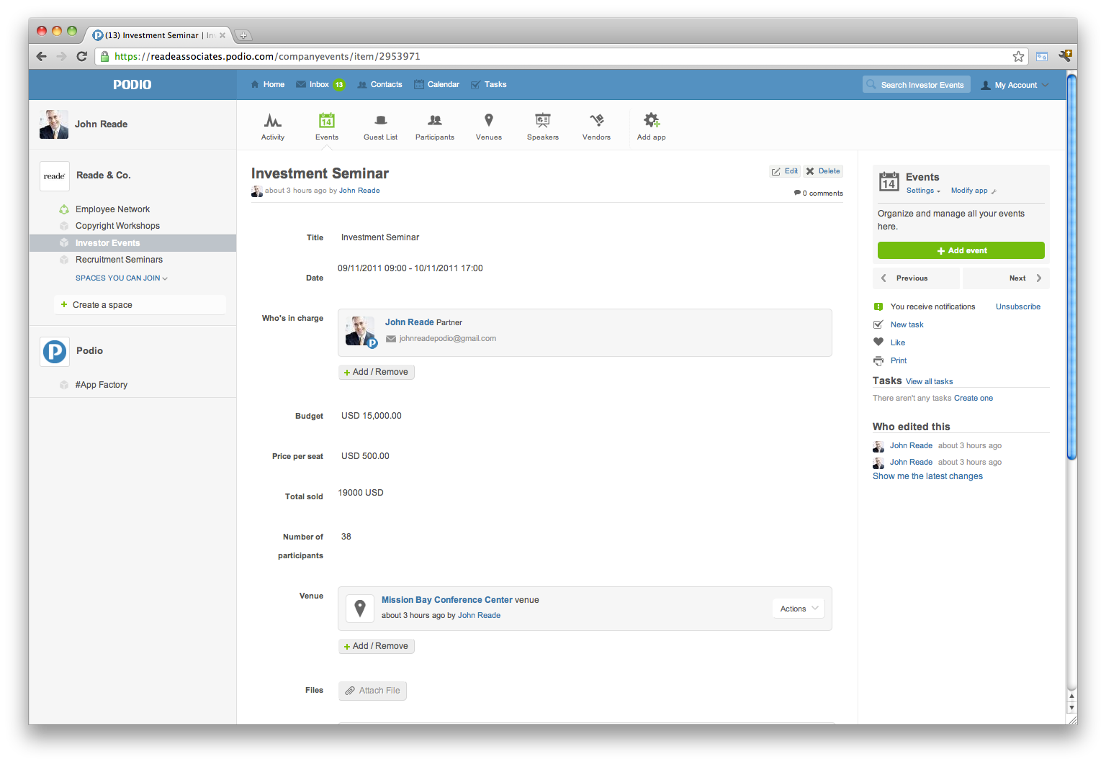Click the Attach File button
Viewport: 1106px width, 764px height.
tap(372, 691)
